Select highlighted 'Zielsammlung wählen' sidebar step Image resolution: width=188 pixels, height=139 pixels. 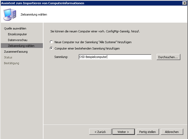[21, 46]
